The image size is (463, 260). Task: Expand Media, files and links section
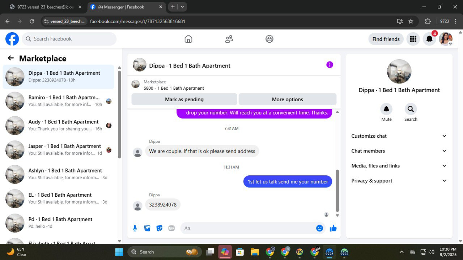click(399, 166)
